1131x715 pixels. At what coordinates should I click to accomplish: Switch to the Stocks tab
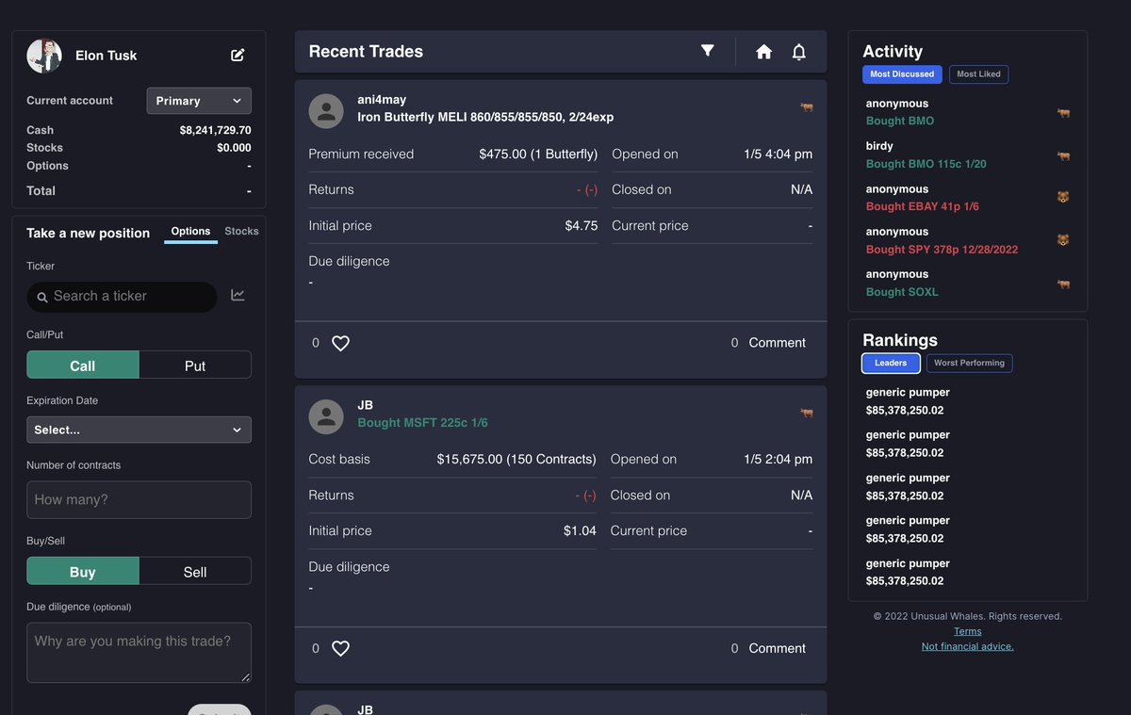pos(241,232)
